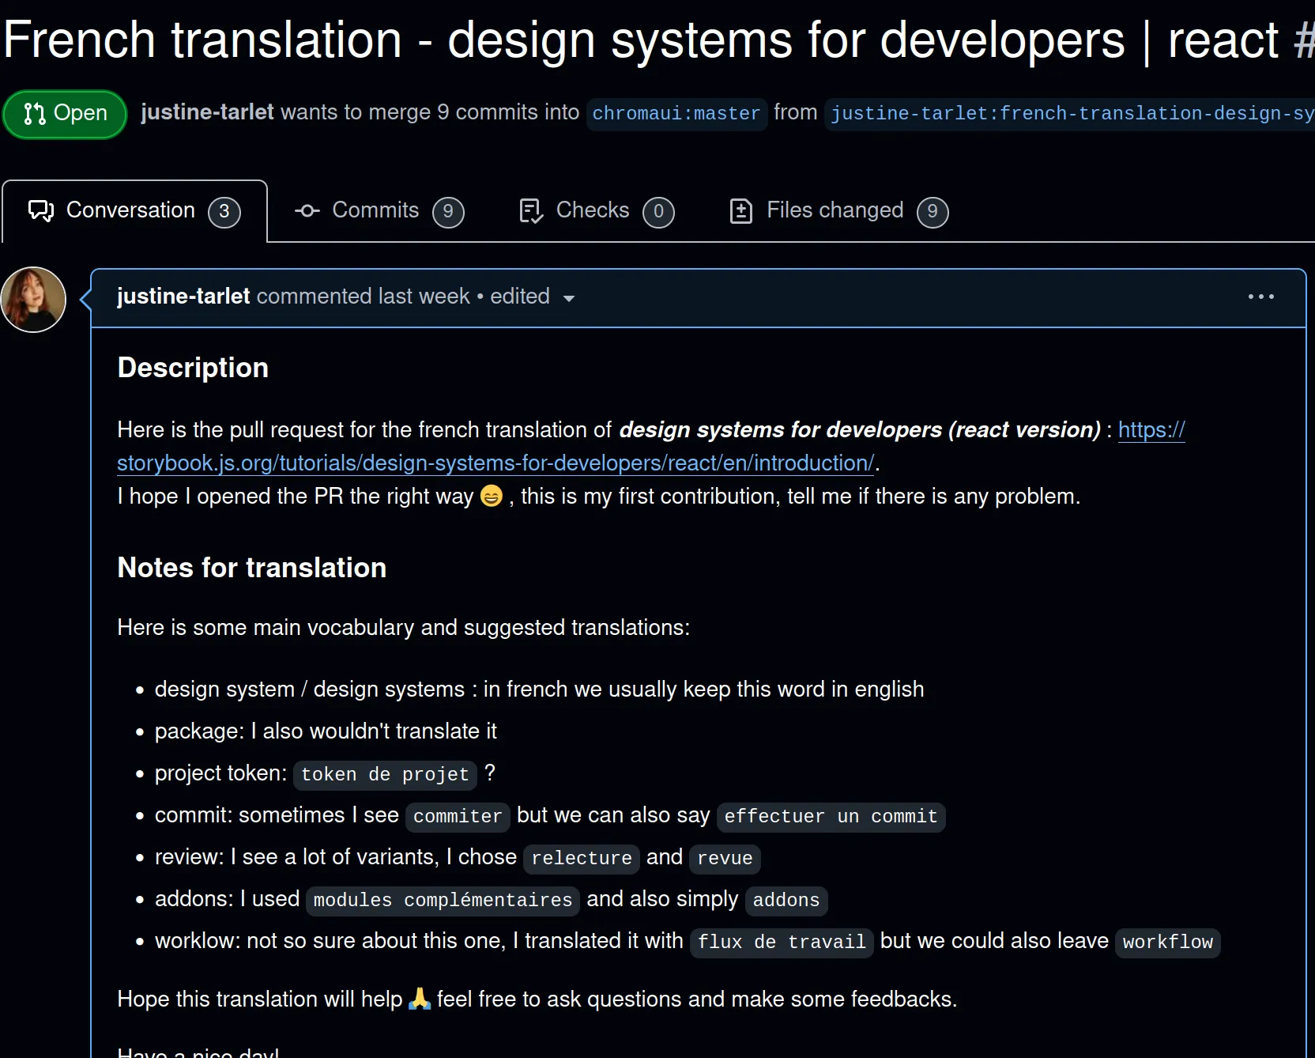The height and width of the screenshot is (1058, 1315).
Task: Click the 'design system / design systems' bullet
Action: (x=539, y=690)
